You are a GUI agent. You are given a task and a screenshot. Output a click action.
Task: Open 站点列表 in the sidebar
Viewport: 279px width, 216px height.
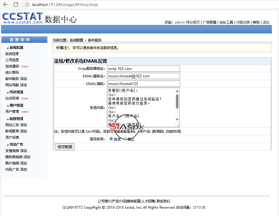(x=12, y=98)
